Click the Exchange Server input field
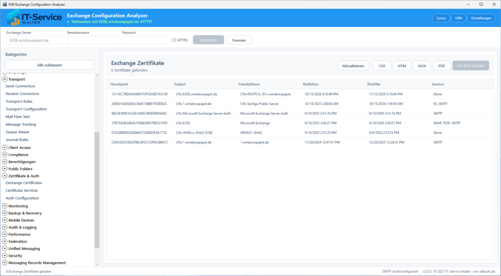Image resolution: width=501 pixels, height=276 pixels. 35,40
